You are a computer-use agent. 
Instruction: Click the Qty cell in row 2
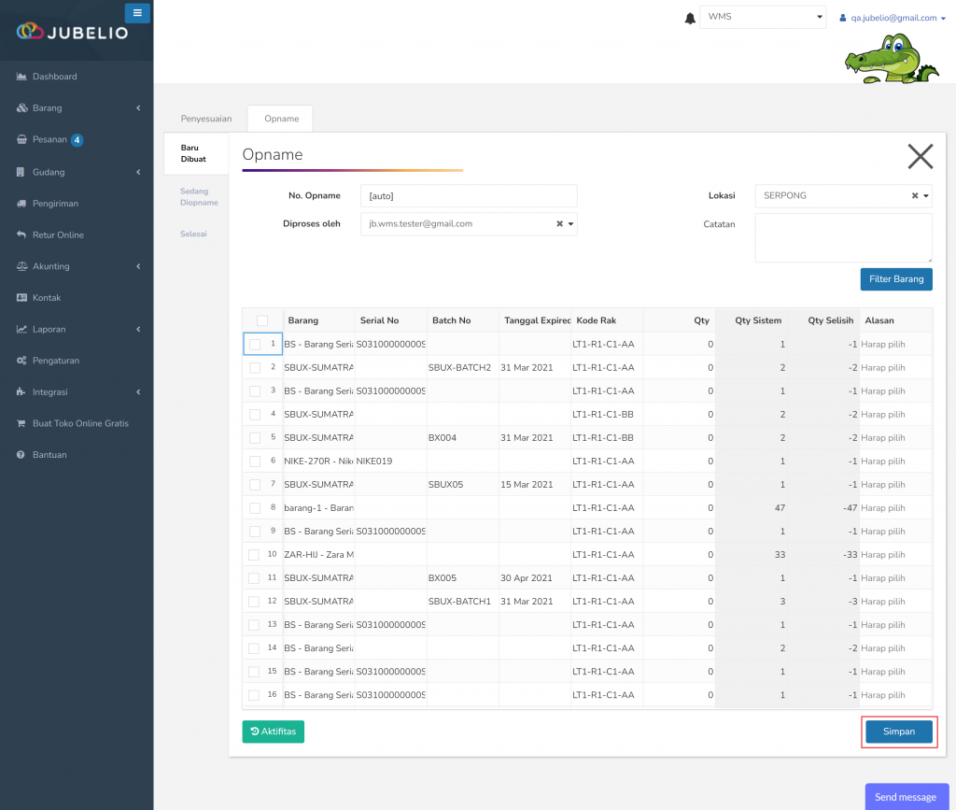pos(679,368)
